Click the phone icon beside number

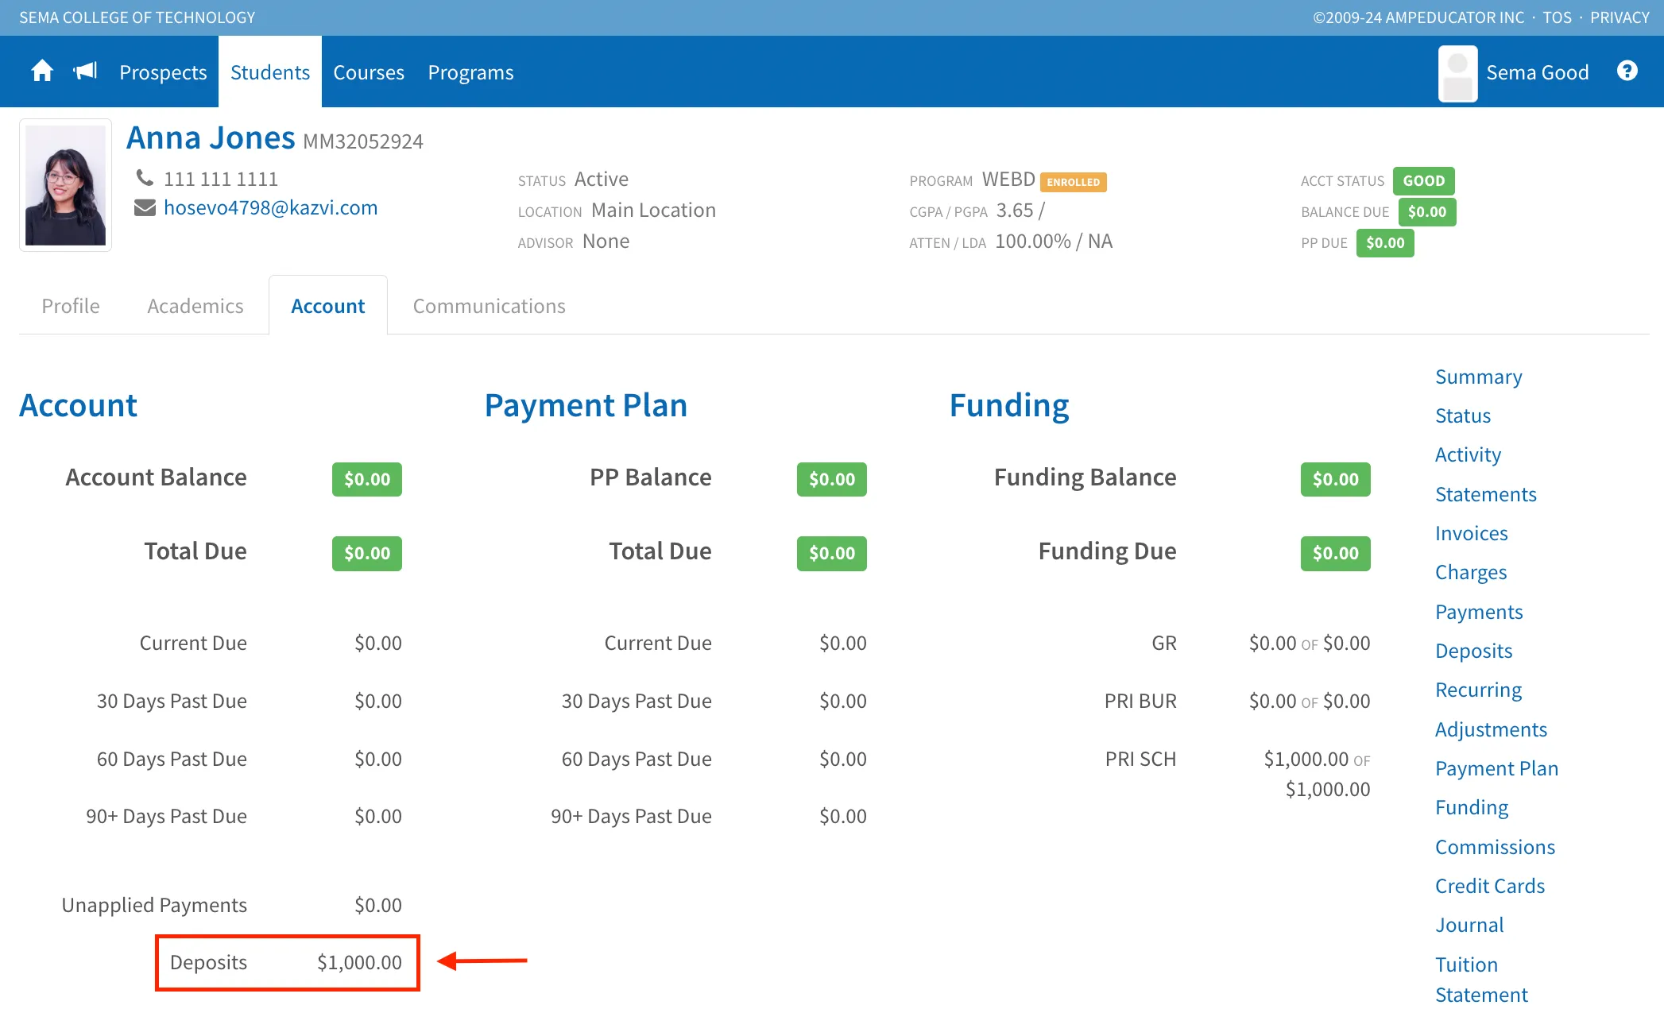(145, 178)
